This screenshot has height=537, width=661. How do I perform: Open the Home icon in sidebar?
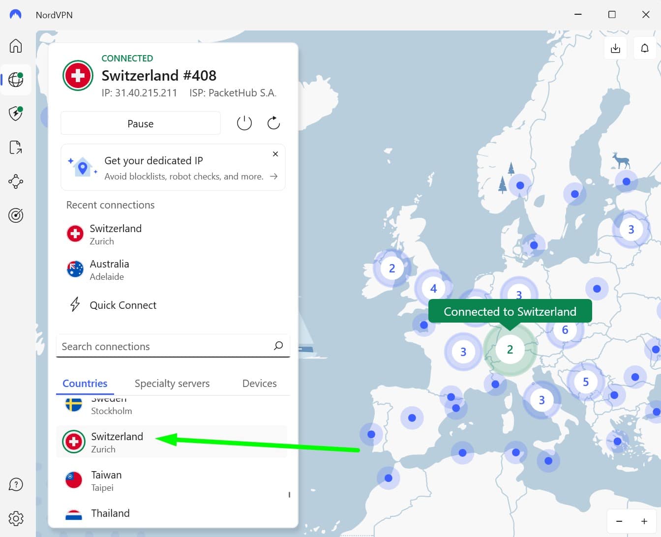[x=16, y=46]
